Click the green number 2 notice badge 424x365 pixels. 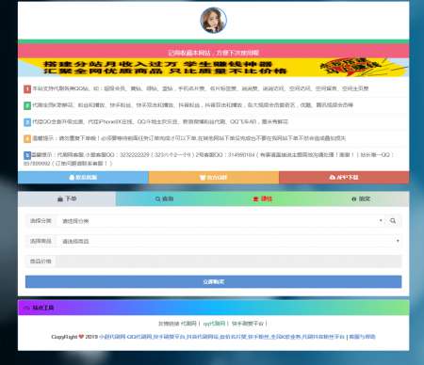coord(27,105)
